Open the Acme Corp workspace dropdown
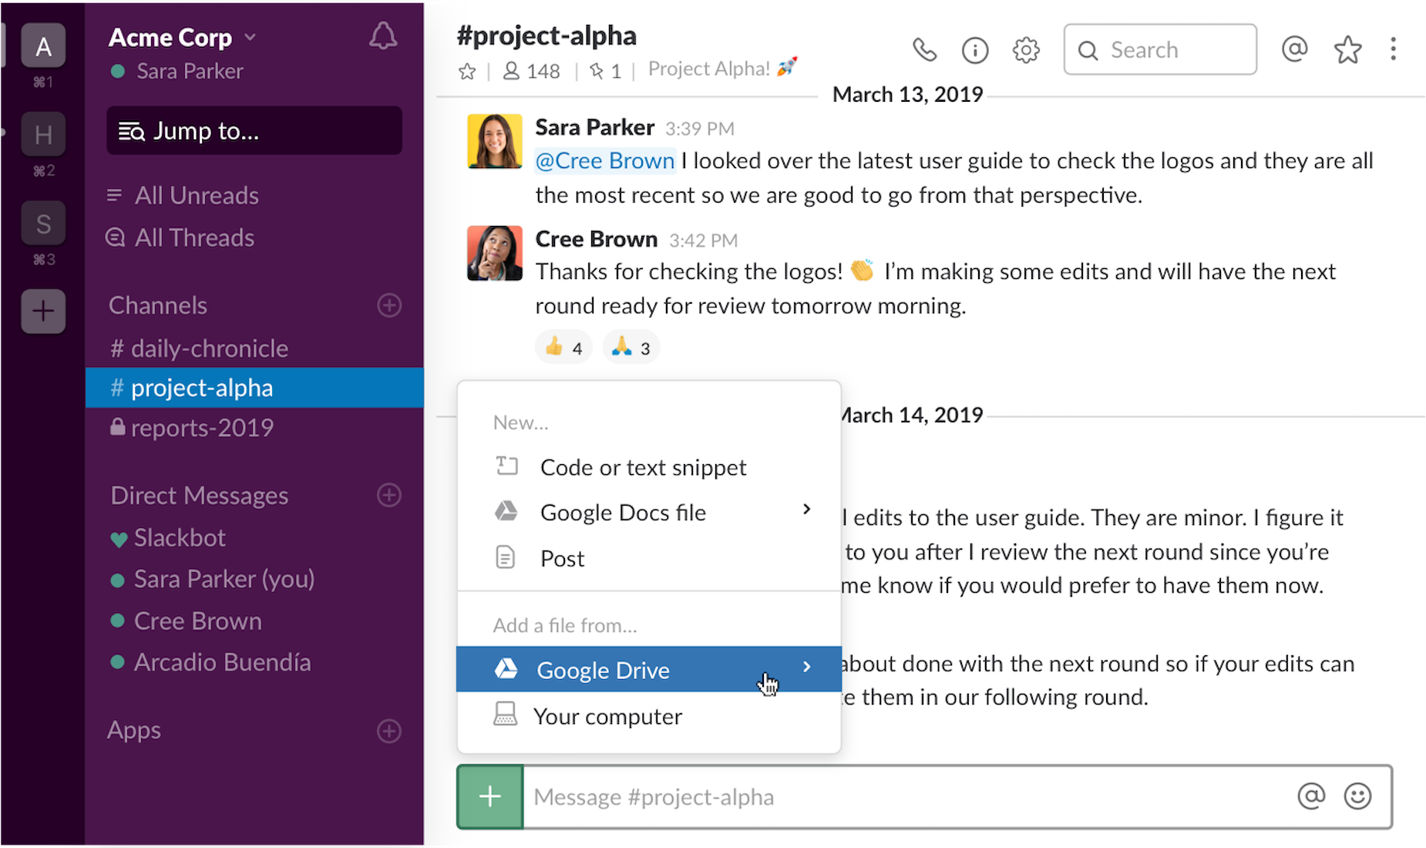The height and width of the screenshot is (848, 1426). coord(250,35)
